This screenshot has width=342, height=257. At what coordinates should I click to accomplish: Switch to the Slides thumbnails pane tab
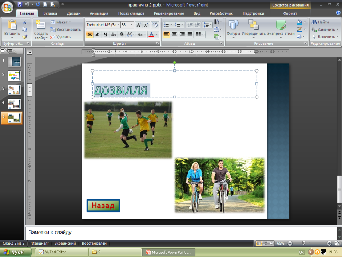click(x=3, y=51)
